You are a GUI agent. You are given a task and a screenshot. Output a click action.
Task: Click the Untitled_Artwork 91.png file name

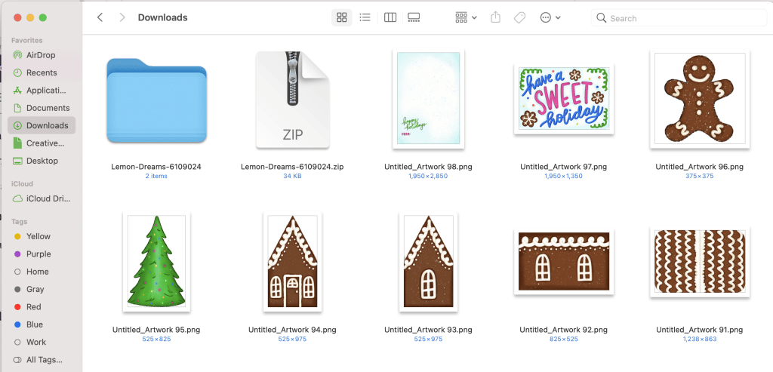(x=700, y=330)
